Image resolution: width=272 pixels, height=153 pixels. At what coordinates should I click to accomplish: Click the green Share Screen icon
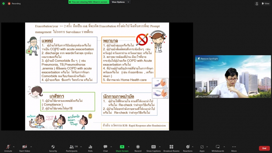[x=122, y=147]
